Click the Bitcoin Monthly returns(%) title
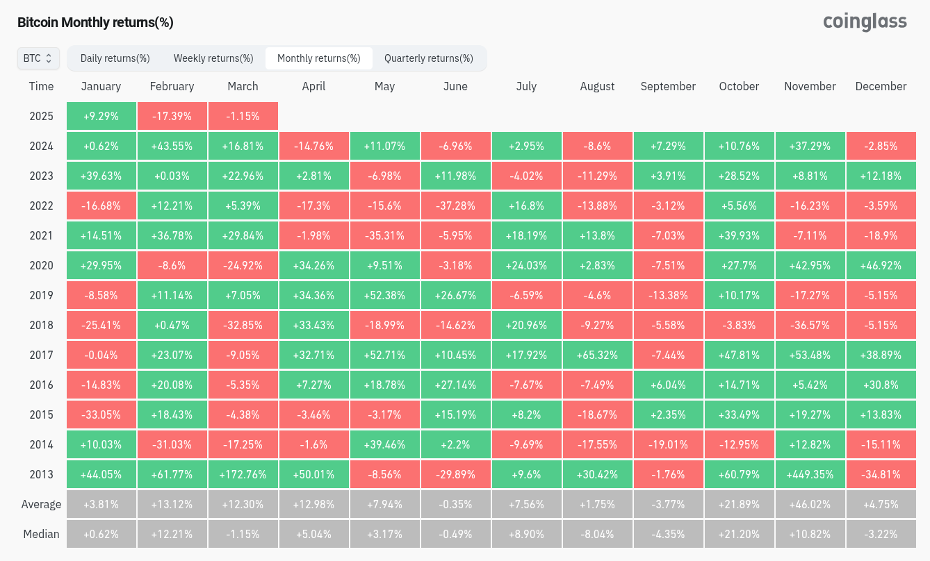Viewport: 930px width, 561px height. 95,22
